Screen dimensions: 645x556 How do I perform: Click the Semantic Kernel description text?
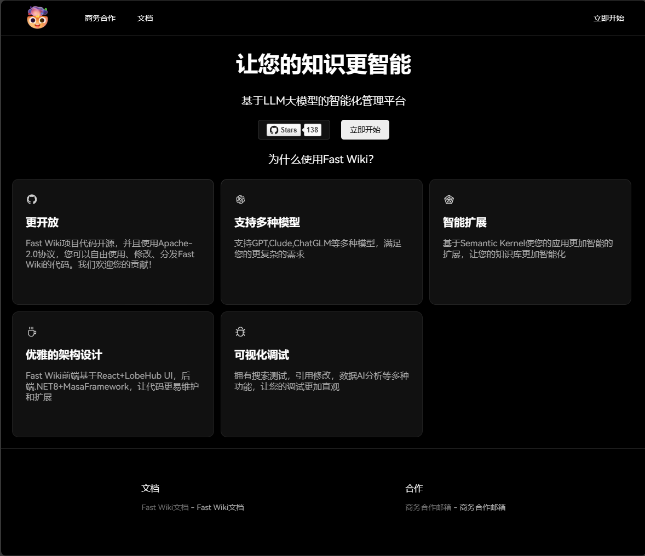(x=528, y=249)
